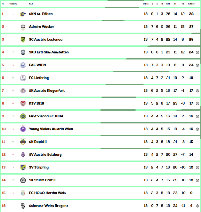Viewport: 201px width, 212px height.
Task: Click the Admira Wacker club crest
Action: coord(23,27)
